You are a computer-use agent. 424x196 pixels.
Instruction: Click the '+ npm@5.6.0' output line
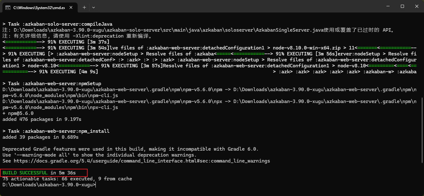(18, 113)
